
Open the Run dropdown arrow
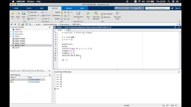[x=88, y=19]
